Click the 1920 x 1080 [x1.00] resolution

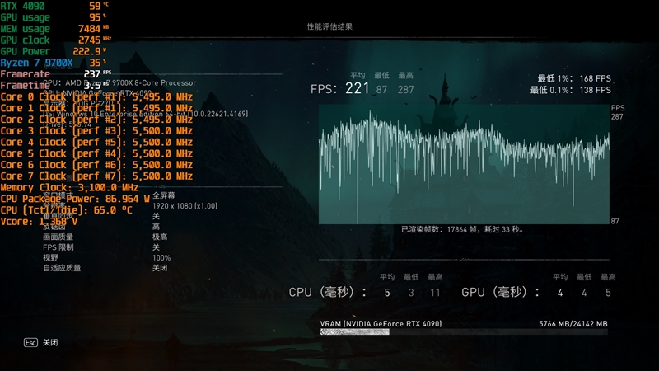click(185, 205)
